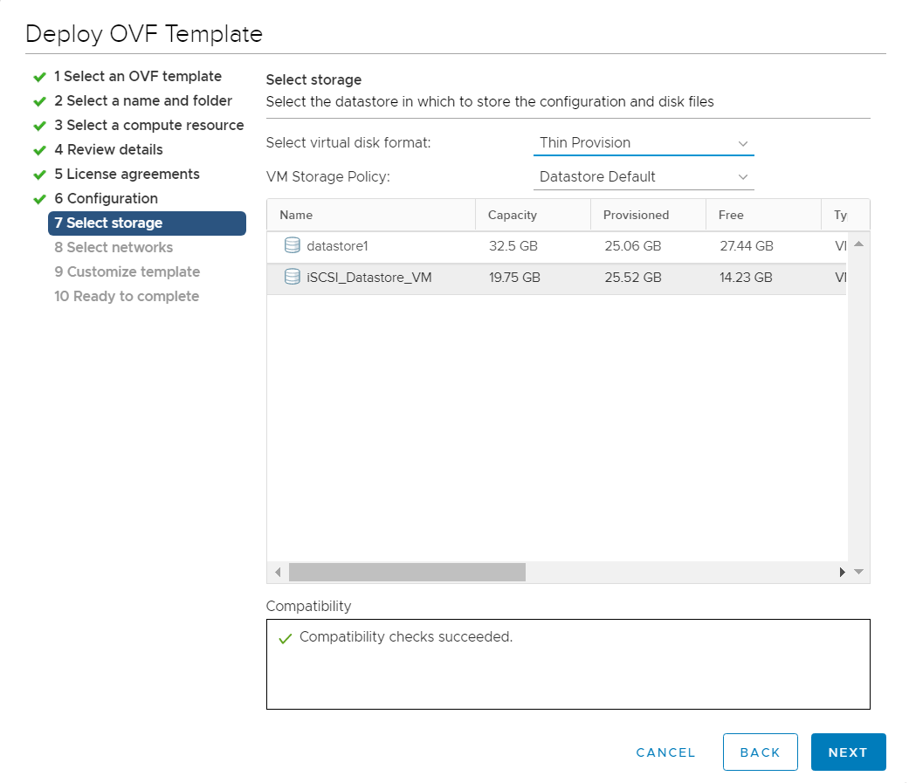Select the active step 7 Select storage
The width and height of the screenshot is (909, 783).
pos(148,223)
